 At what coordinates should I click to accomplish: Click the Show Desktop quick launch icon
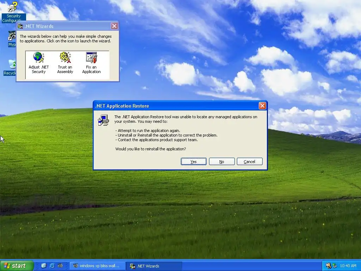click(x=44, y=266)
